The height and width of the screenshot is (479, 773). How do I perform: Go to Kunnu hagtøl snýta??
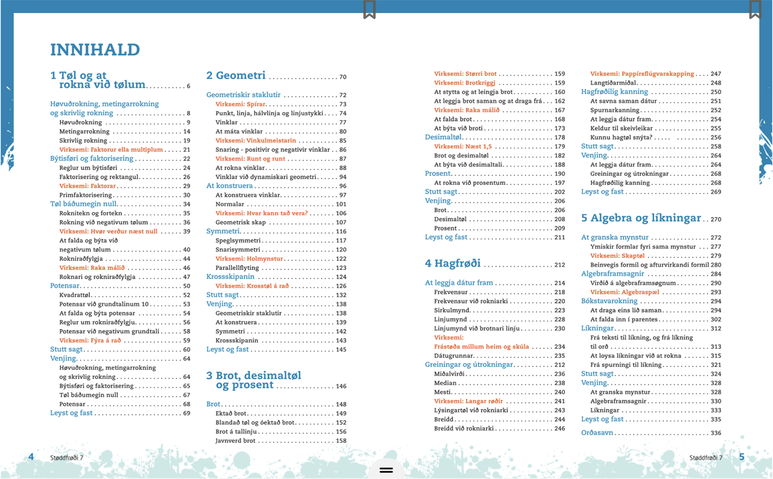(x=656, y=138)
